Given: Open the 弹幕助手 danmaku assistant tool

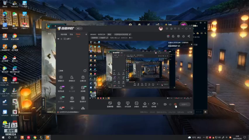Looking at the screenshot, I should 61,79.
